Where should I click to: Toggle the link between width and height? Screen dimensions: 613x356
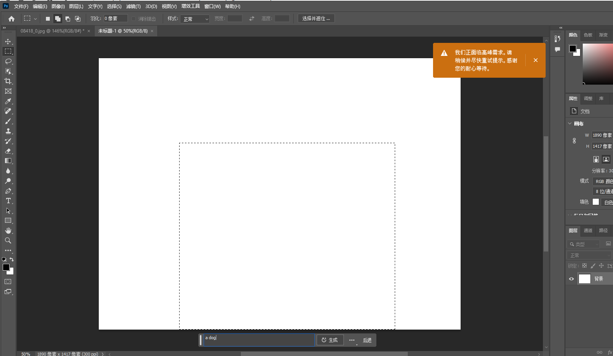(x=574, y=140)
